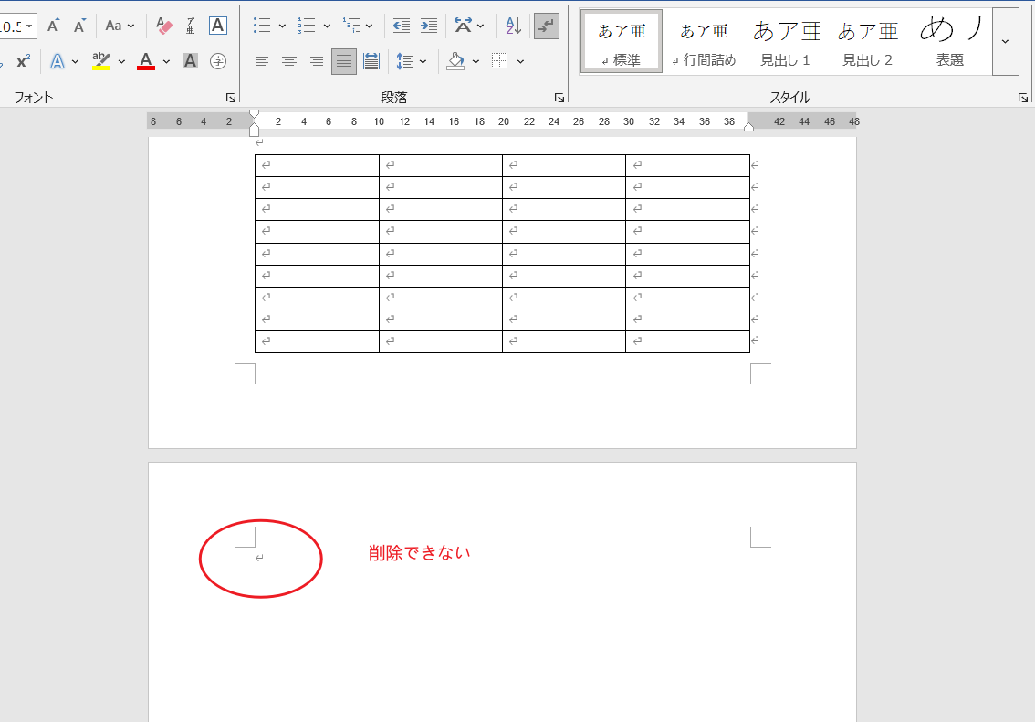Apply the 見出し 1 heading style
Image resolution: width=1035 pixels, height=722 pixels.
point(787,40)
